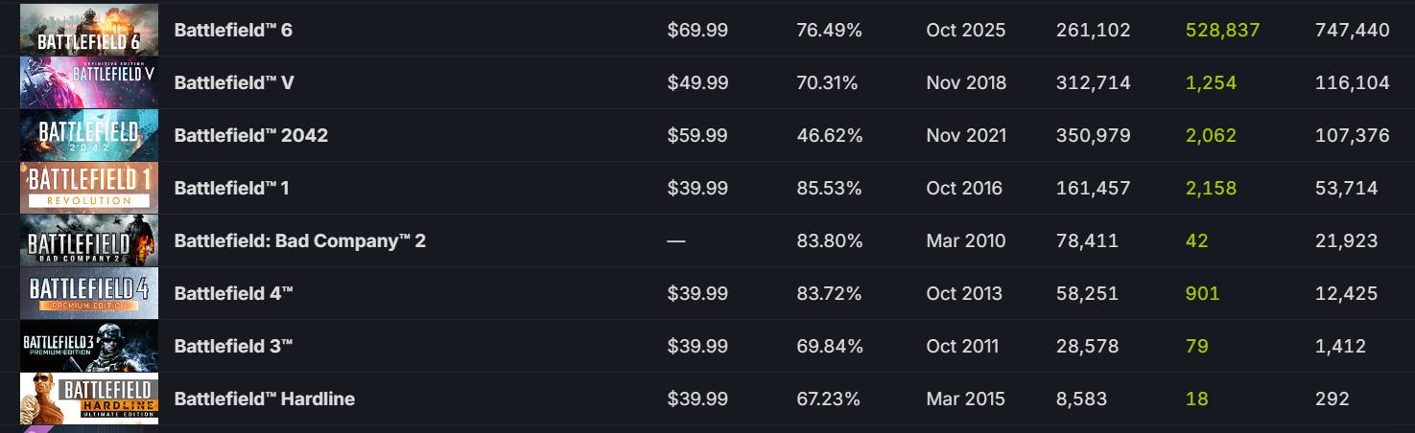Click Battlefield 2042's 46.62% rating
The width and height of the screenshot is (1415, 433).
[x=829, y=135]
